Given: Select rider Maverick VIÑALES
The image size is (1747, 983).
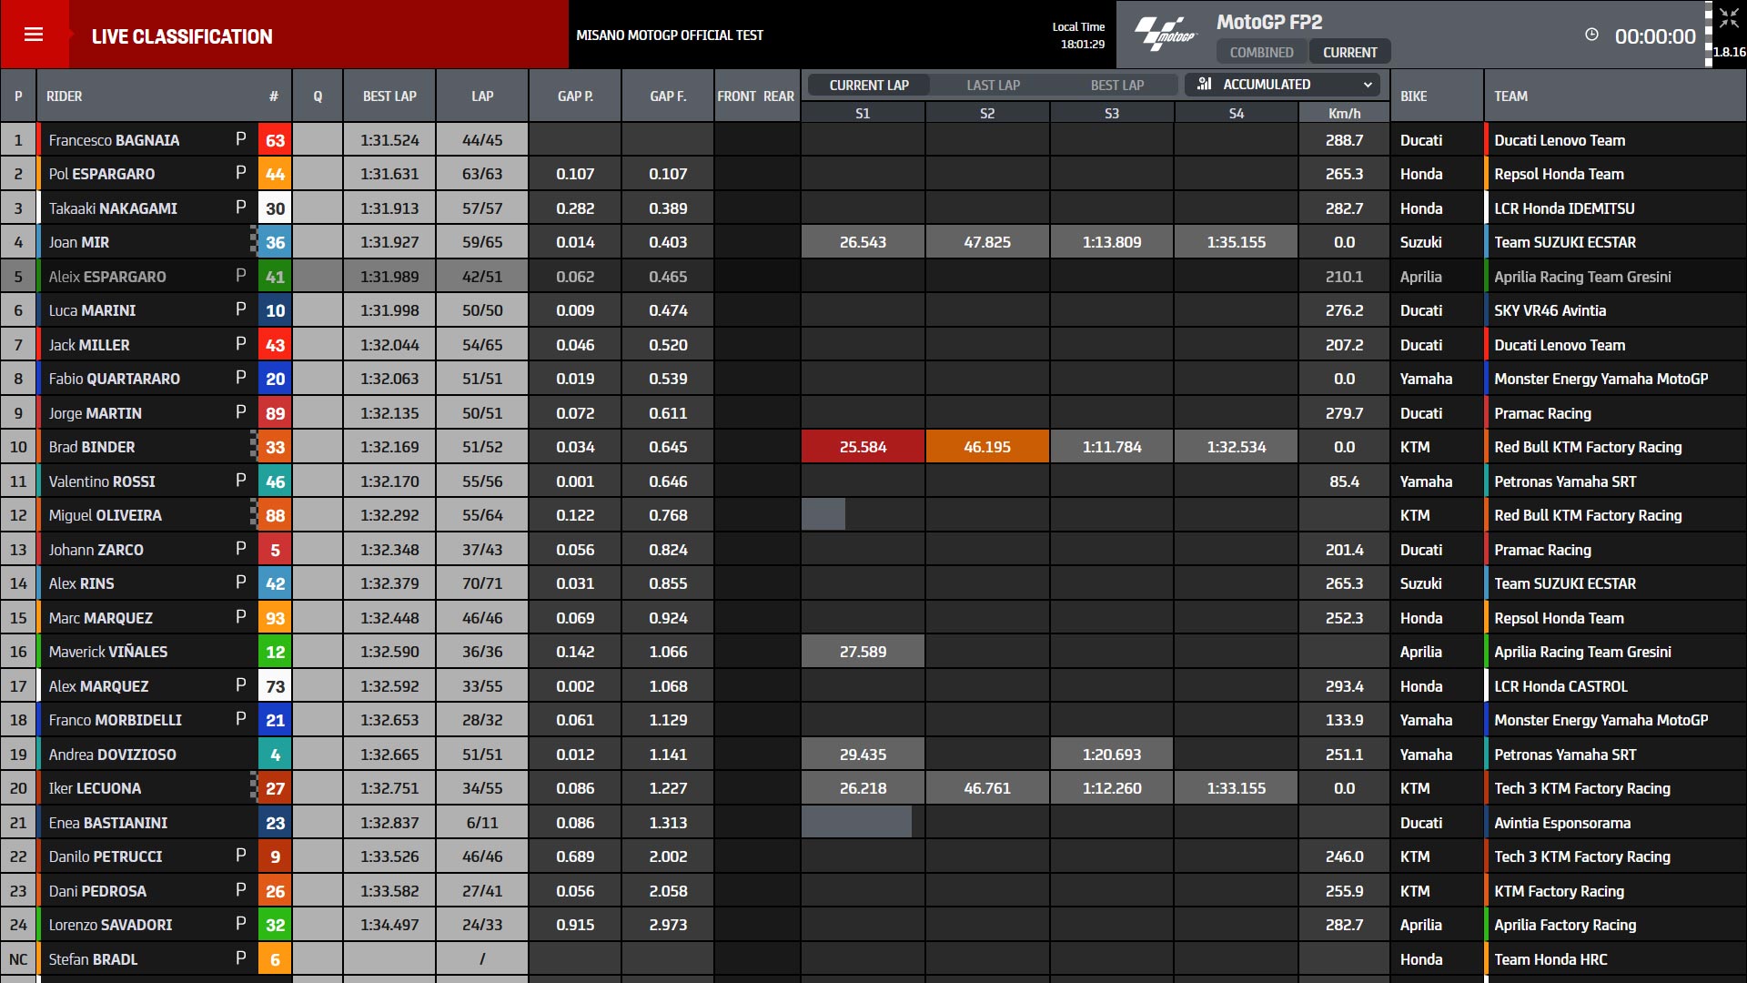Looking at the screenshot, I should [x=107, y=652].
